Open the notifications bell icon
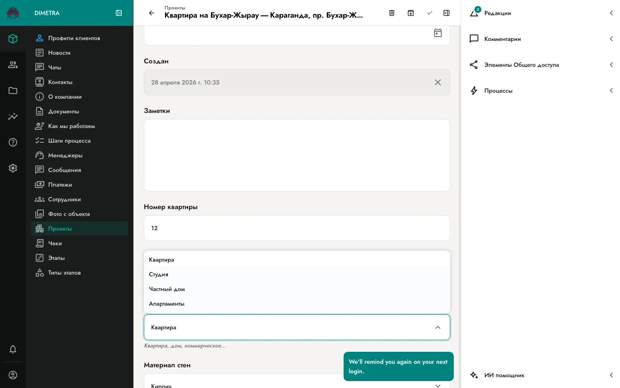This screenshot has height=388, width=620. pos(13,349)
